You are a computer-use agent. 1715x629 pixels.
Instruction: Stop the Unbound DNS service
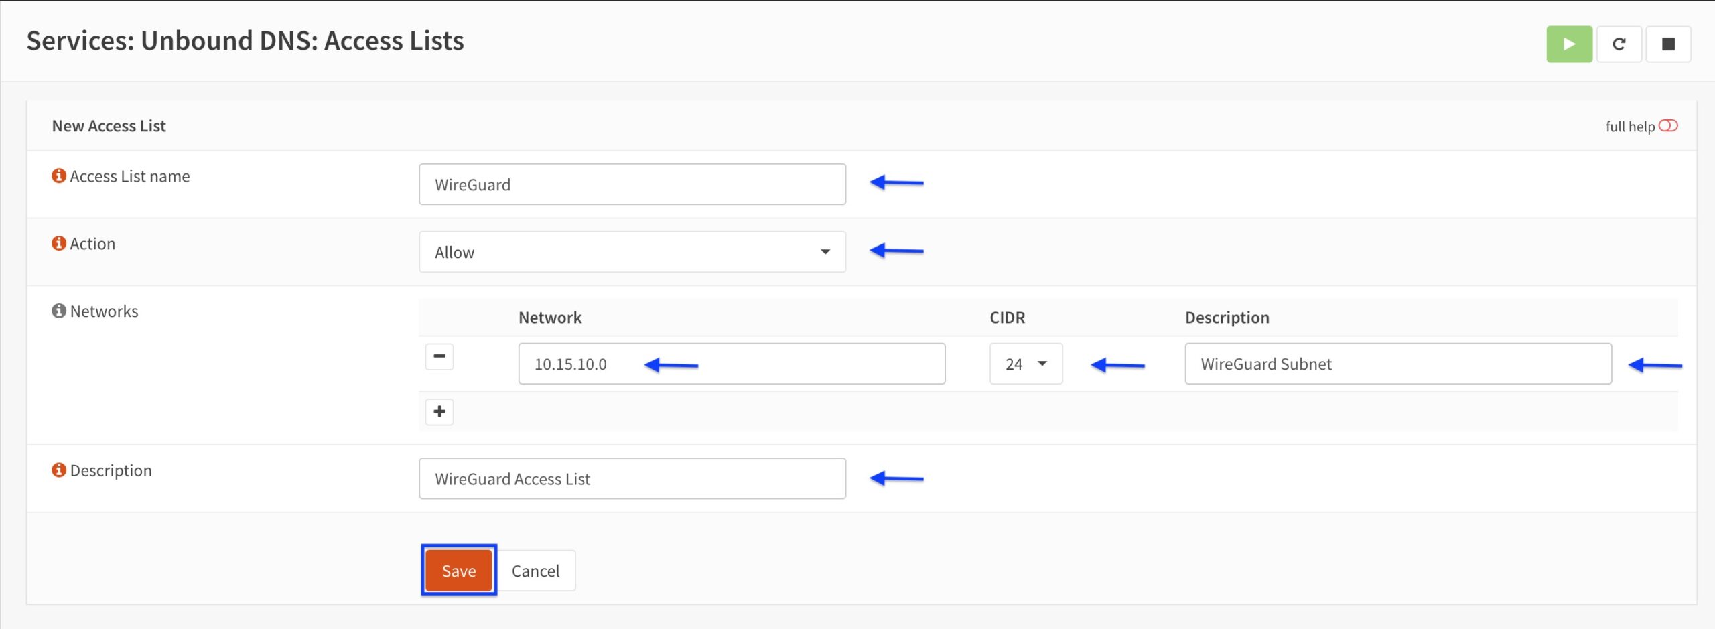click(1668, 44)
